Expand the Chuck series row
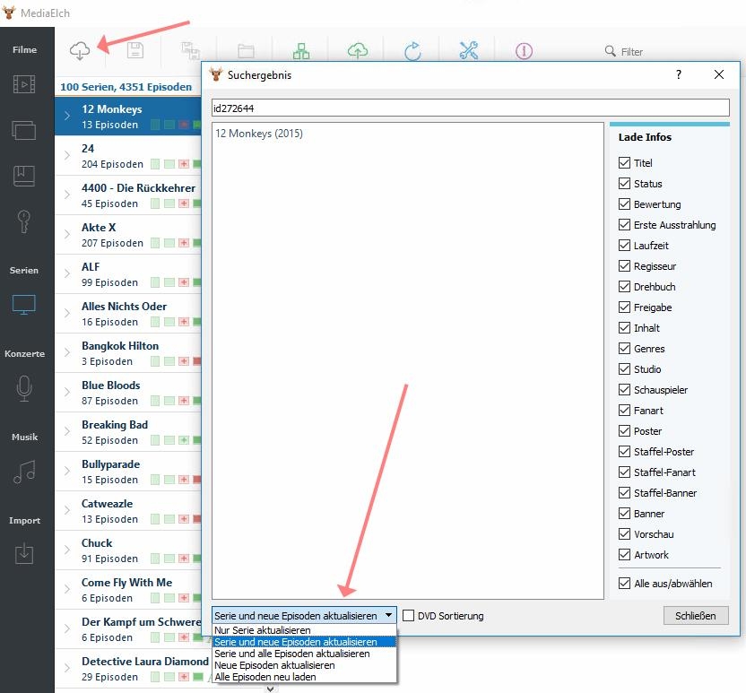 67,550
